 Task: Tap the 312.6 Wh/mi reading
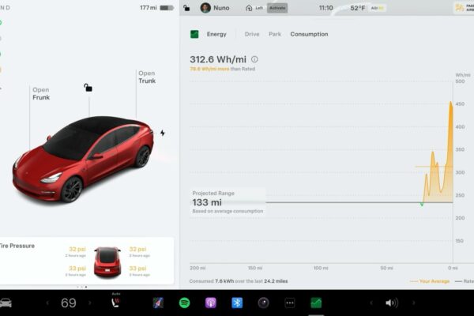click(218, 59)
